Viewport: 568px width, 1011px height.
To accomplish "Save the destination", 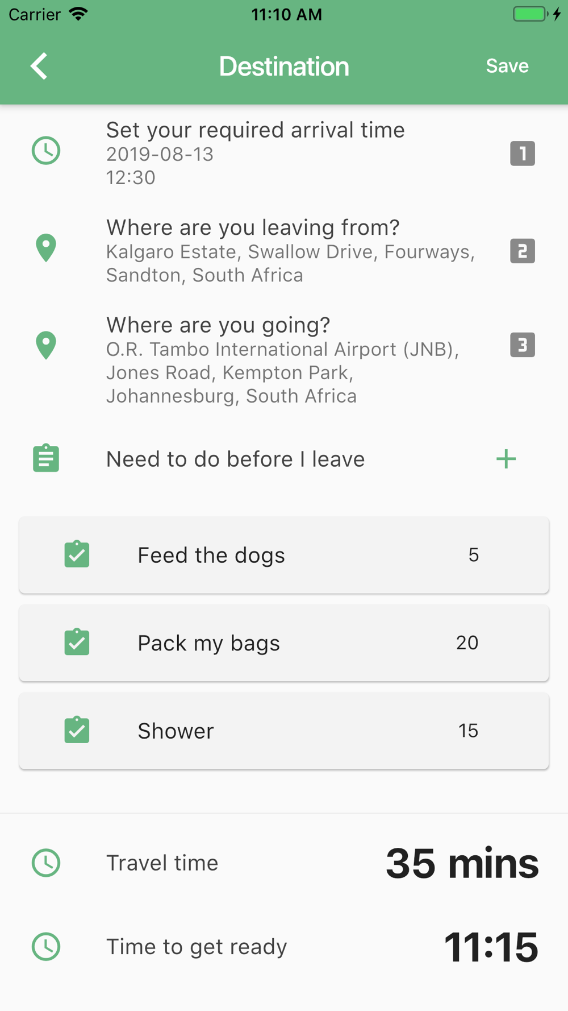I will (507, 66).
